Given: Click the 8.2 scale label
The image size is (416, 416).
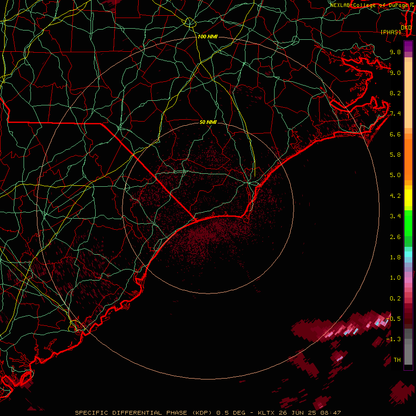Looking at the screenshot, I should [395, 93].
